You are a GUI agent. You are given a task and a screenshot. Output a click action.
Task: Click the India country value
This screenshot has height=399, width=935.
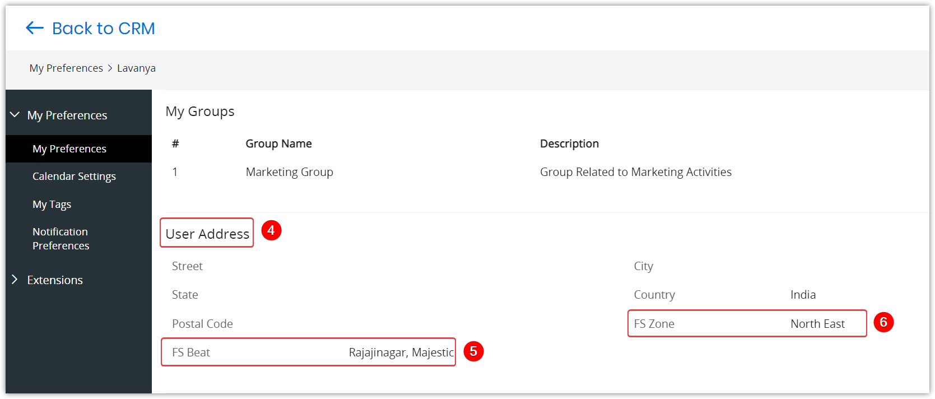pos(803,295)
